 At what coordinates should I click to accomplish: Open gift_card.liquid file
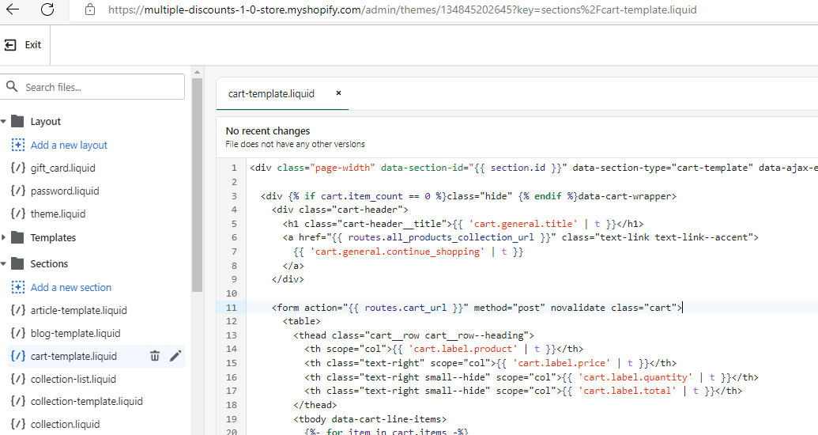62,168
